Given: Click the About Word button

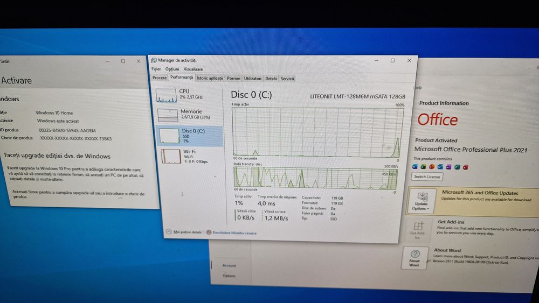Looking at the screenshot, I should 414,258.
